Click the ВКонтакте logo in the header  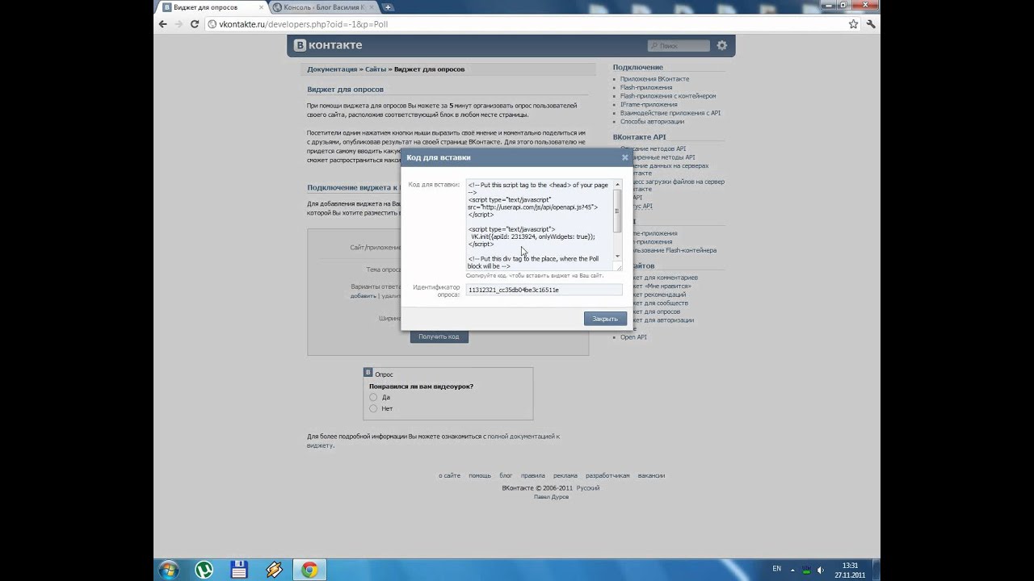[x=328, y=45]
